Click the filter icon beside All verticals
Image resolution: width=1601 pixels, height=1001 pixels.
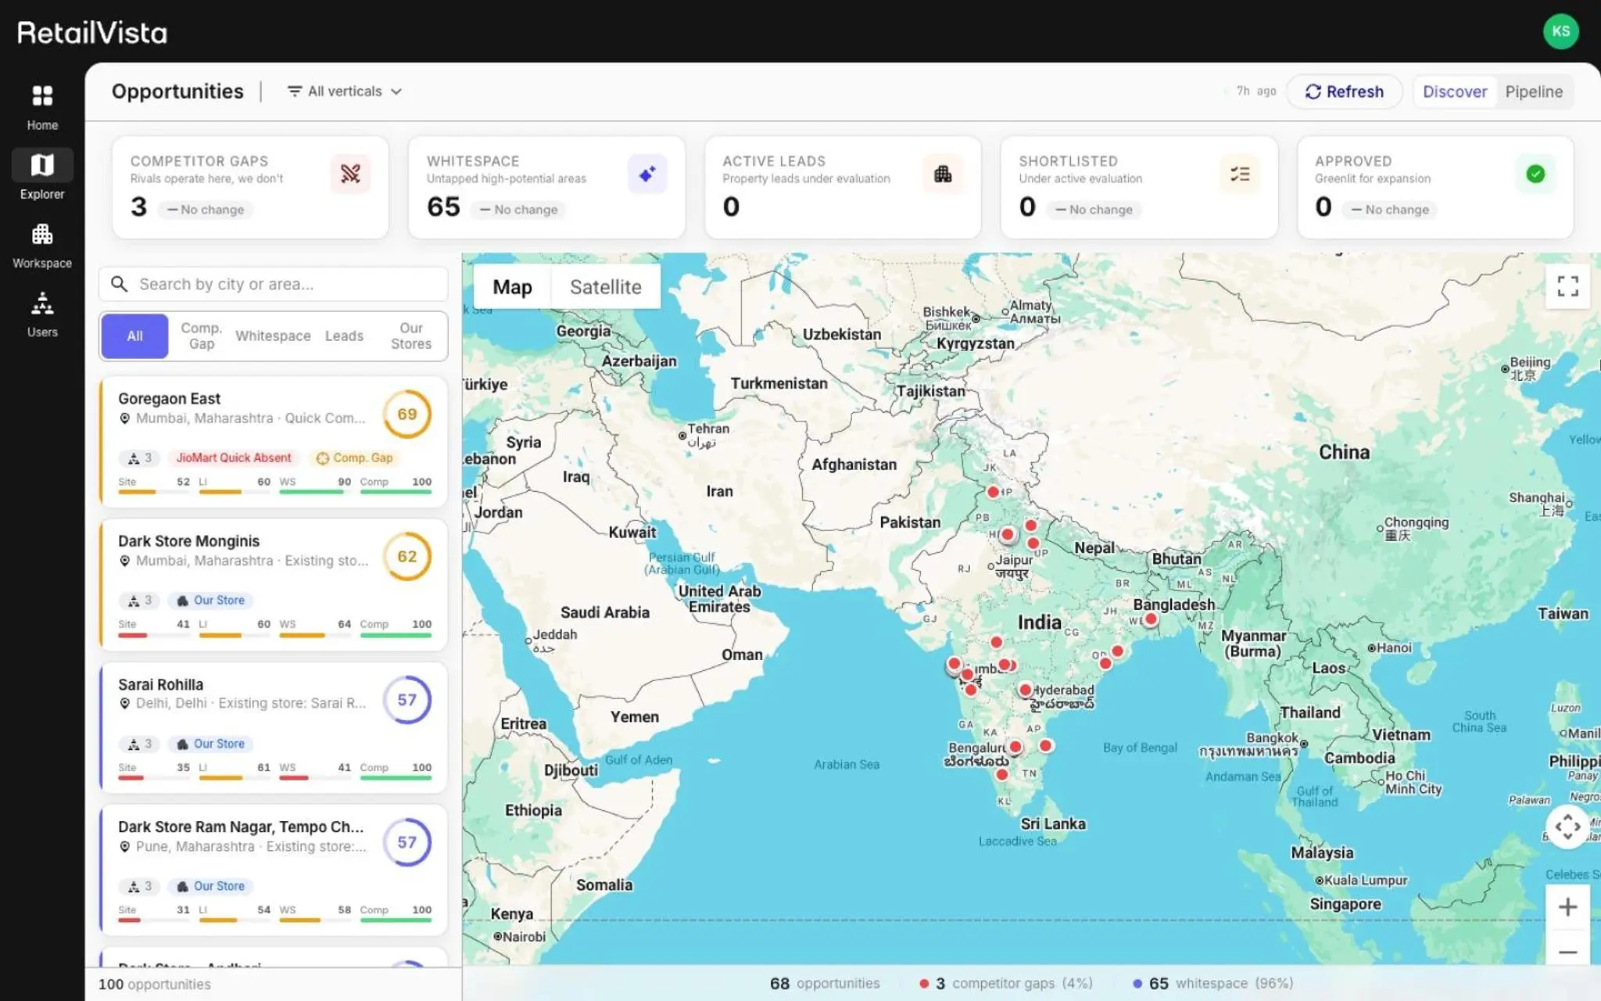tap(295, 91)
